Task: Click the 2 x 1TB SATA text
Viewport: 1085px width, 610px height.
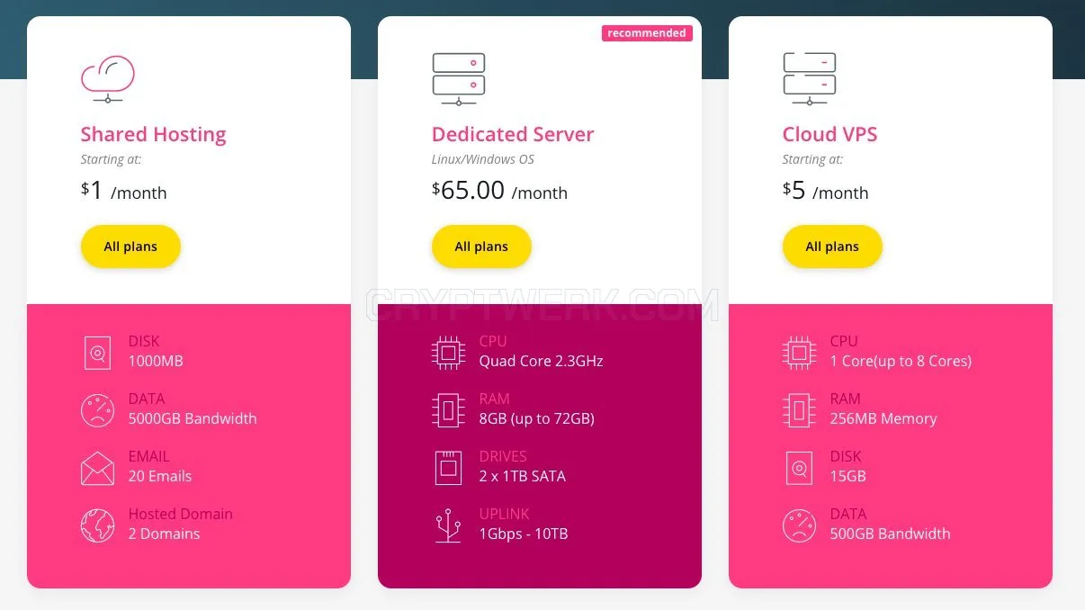Action: 523,476
